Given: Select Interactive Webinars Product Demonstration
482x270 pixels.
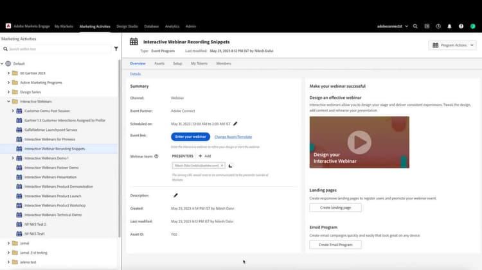Looking at the screenshot, I should point(58,187).
